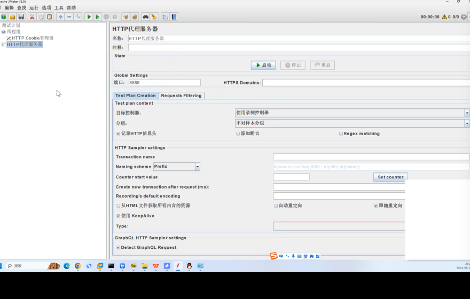Click the grey Stop circle icon

[106, 17]
